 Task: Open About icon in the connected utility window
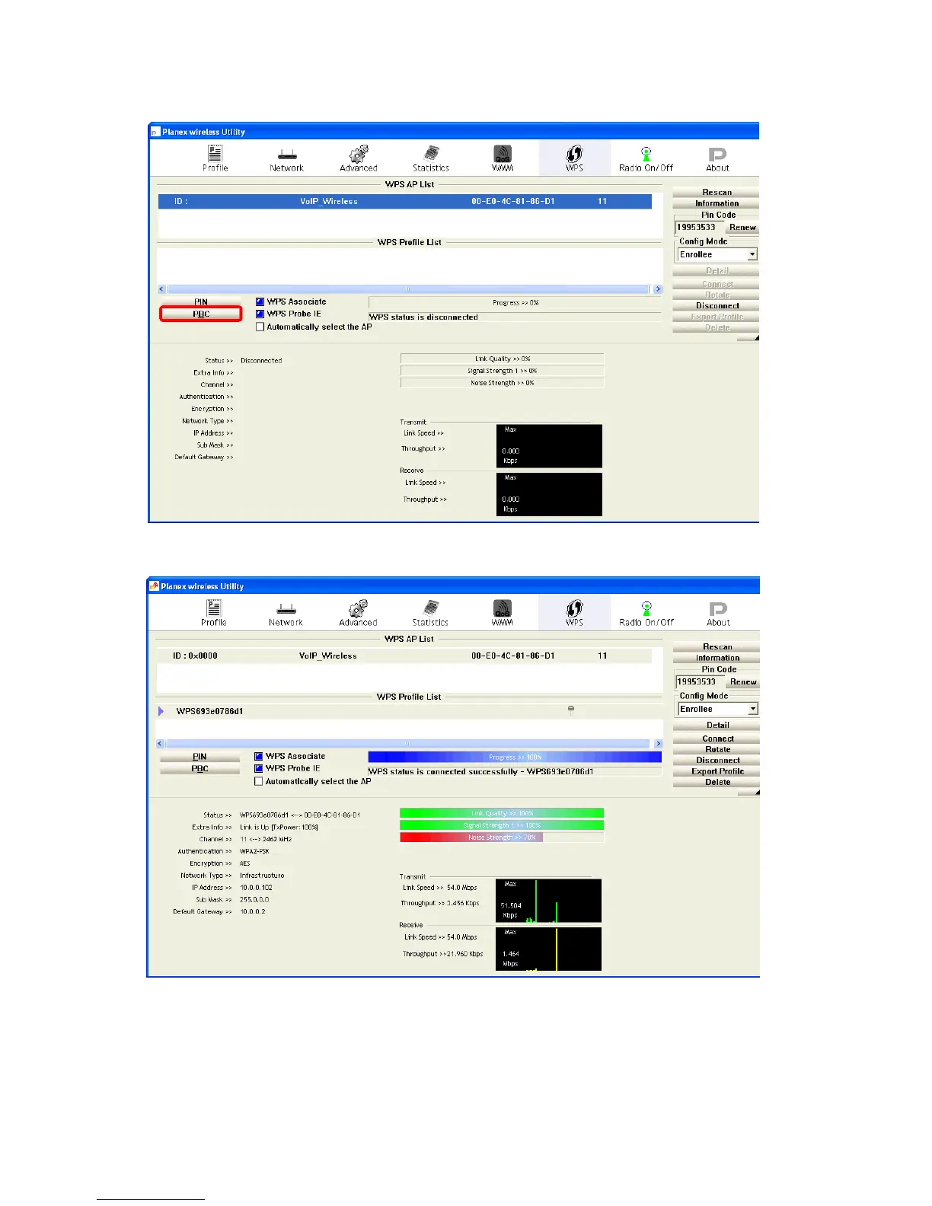[718, 613]
